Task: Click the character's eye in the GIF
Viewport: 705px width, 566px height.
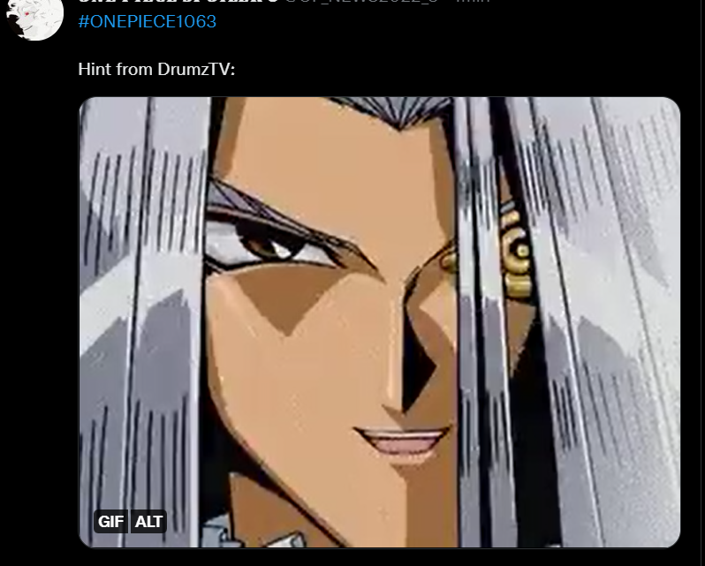Action: [269, 246]
